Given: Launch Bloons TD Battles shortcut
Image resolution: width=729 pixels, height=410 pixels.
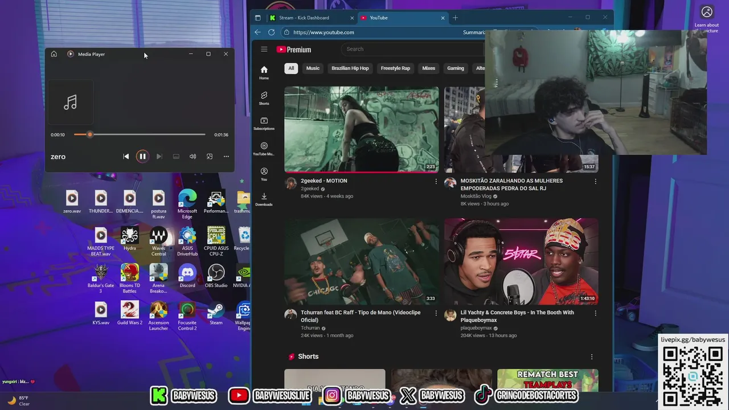Looking at the screenshot, I should click(129, 279).
